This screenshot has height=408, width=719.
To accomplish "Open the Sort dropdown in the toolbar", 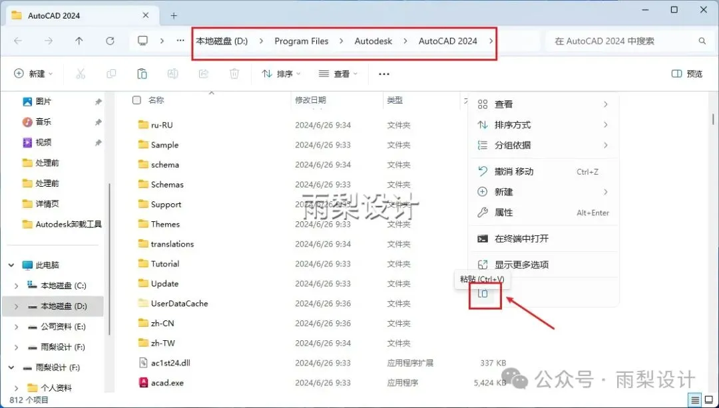I will click(281, 74).
